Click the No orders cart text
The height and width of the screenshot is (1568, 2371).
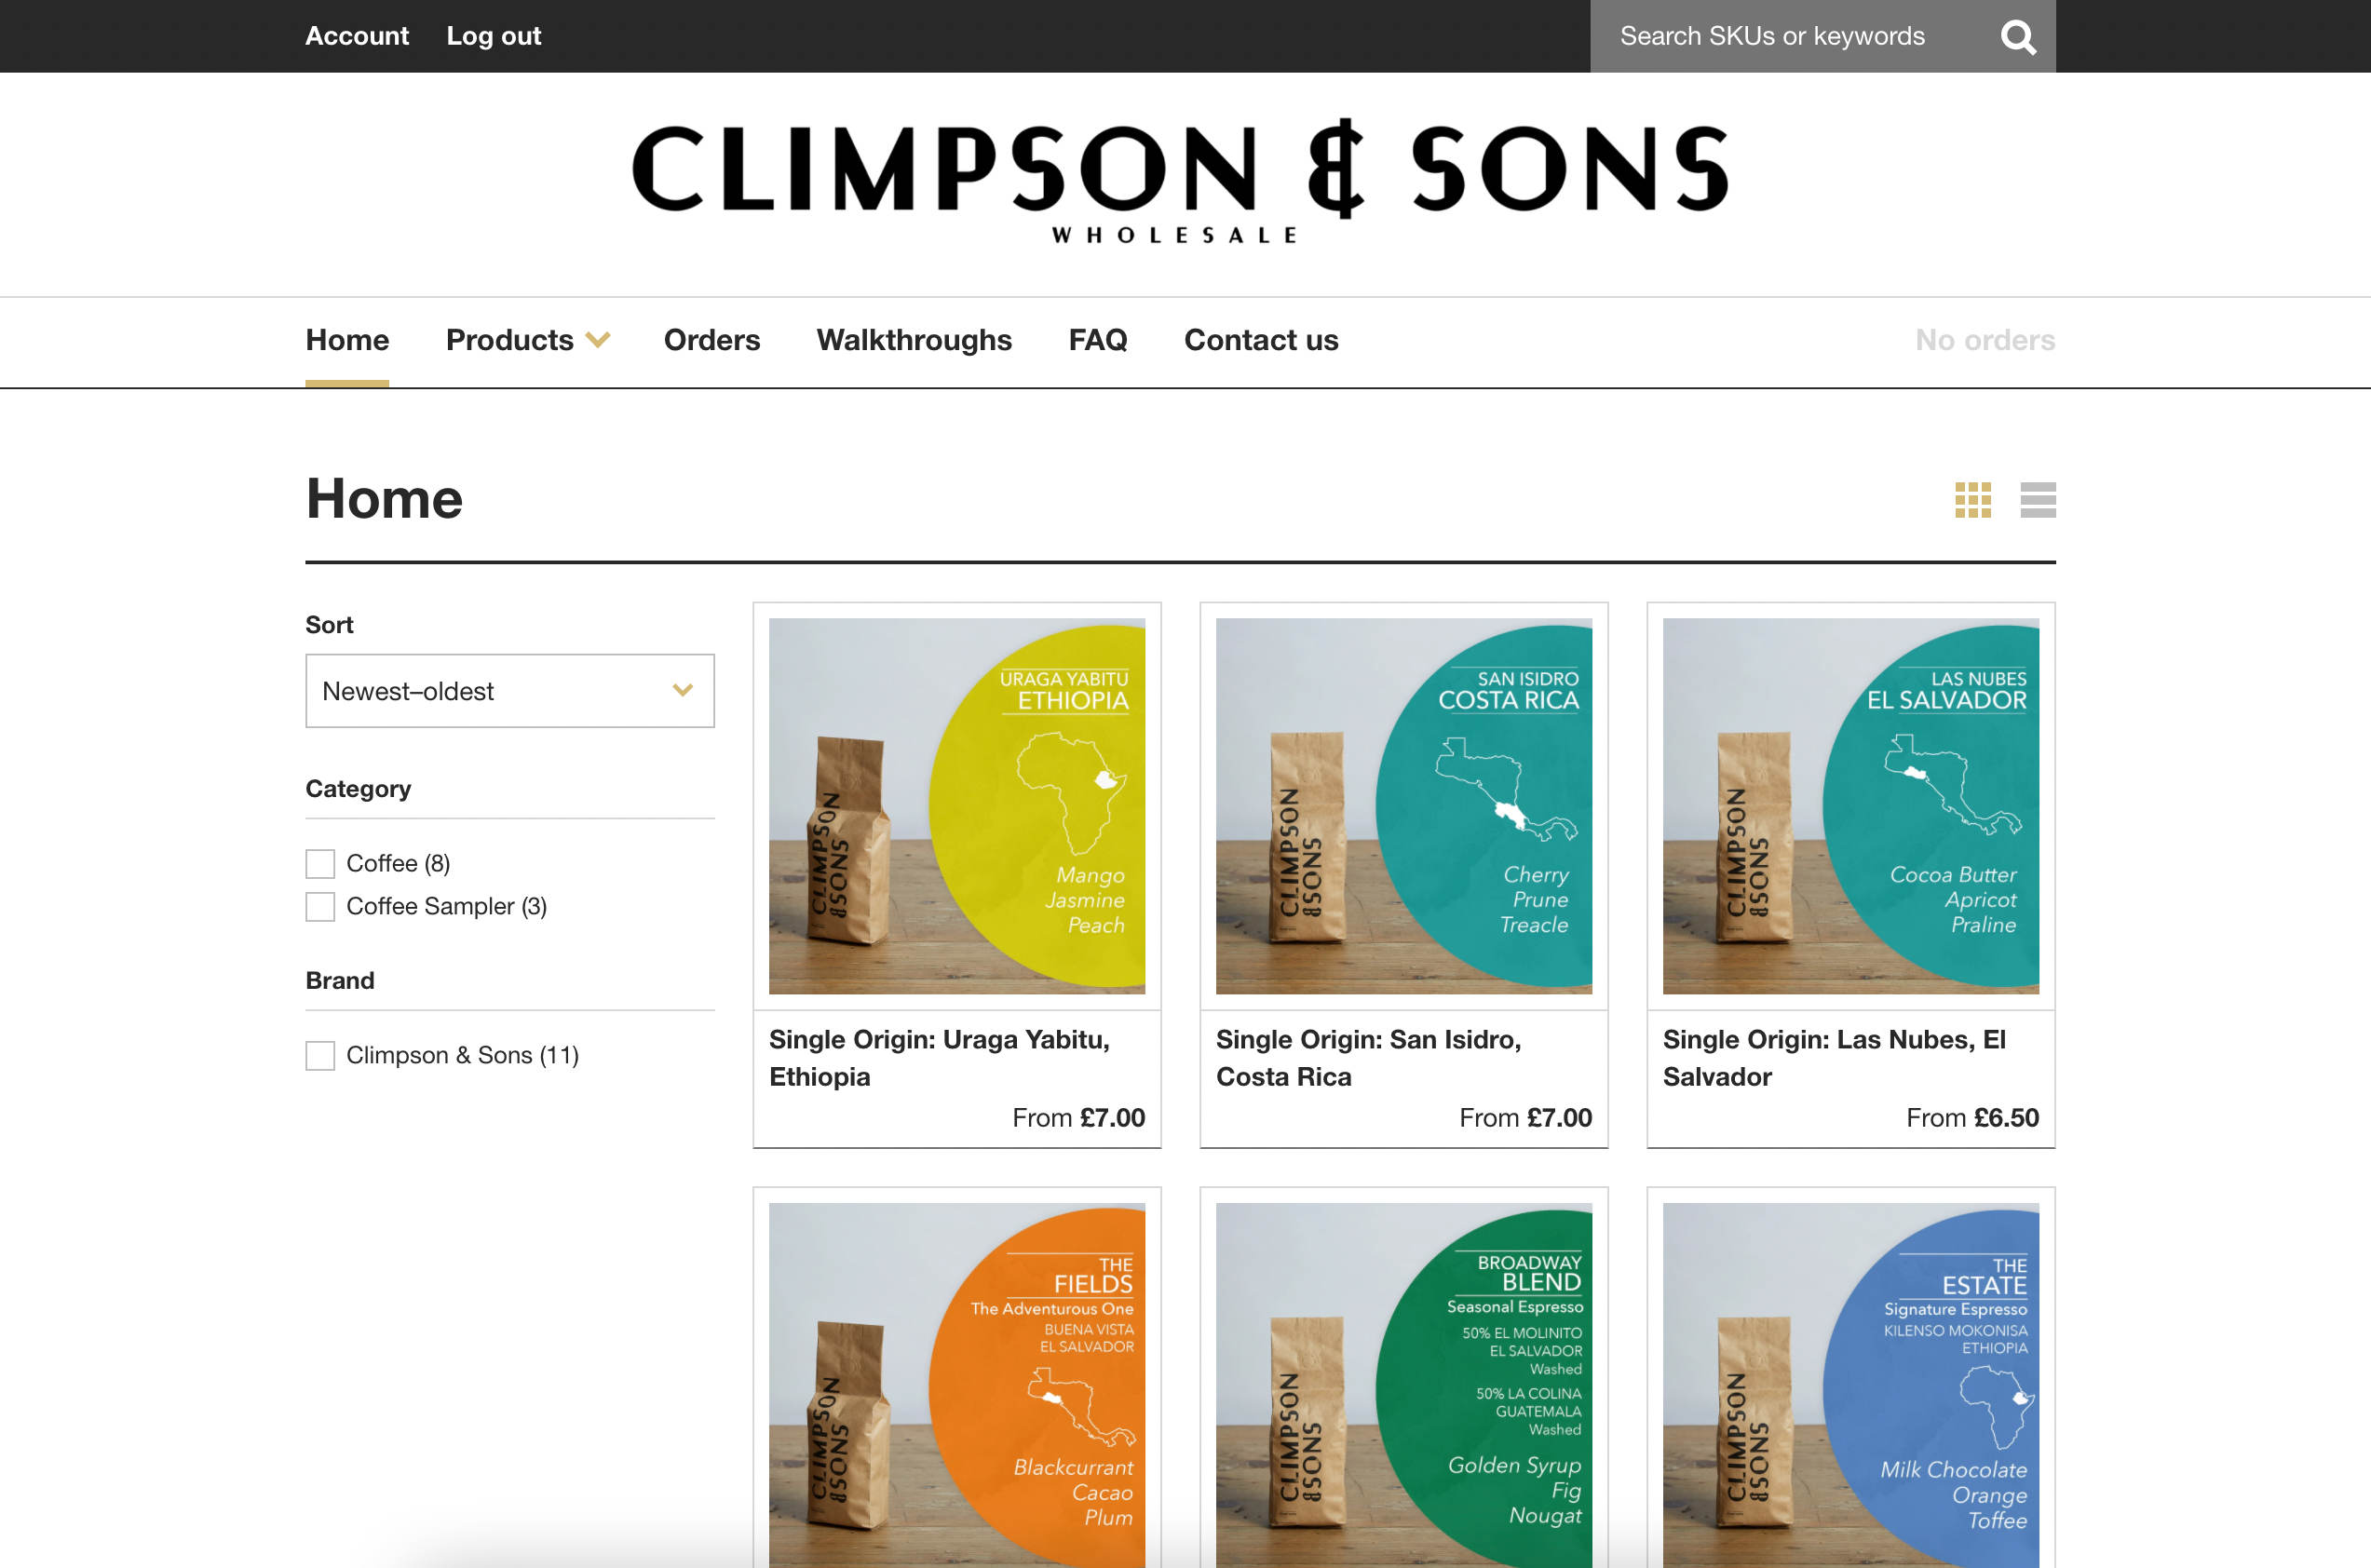point(1985,340)
